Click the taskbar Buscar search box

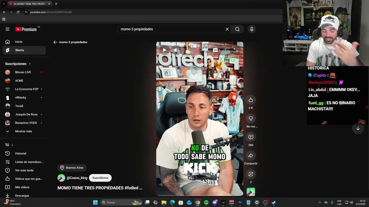[121, 202]
